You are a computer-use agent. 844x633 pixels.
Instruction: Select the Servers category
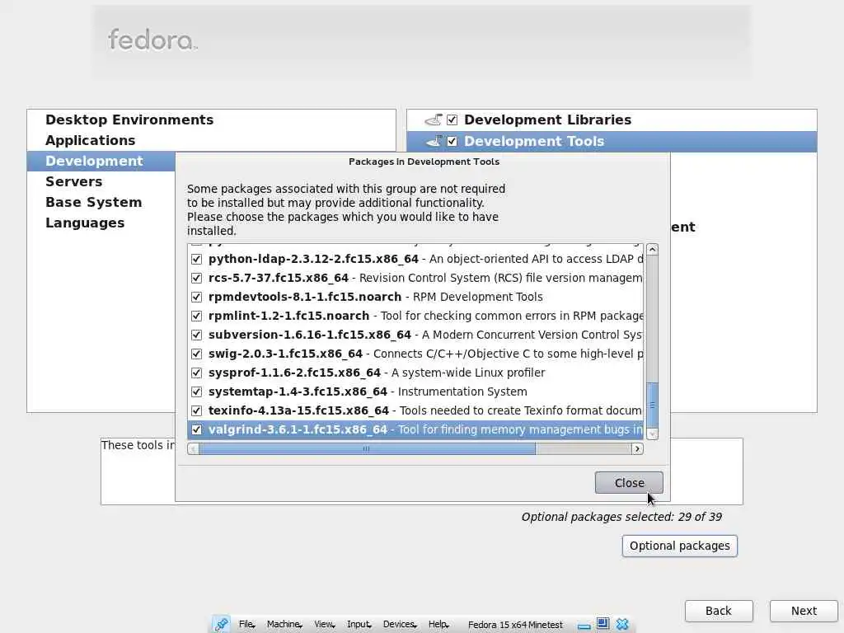tap(101, 181)
